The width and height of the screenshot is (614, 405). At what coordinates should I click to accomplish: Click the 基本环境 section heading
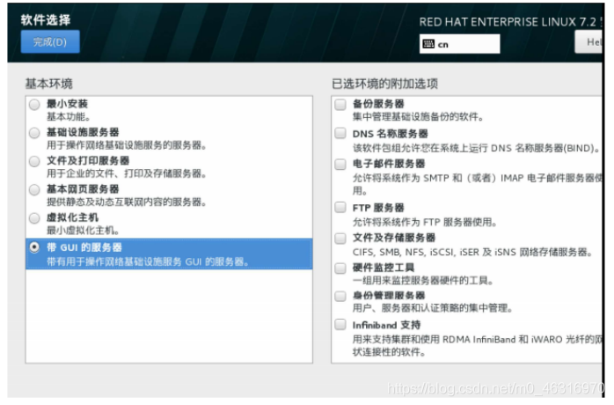pyautogui.click(x=49, y=84)
